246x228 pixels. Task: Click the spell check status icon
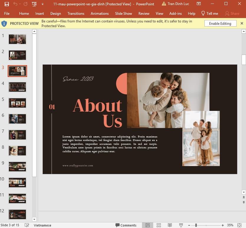(x=26, y=225)
